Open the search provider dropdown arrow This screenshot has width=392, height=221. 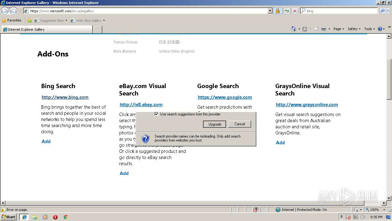click(x=387, y=11)
